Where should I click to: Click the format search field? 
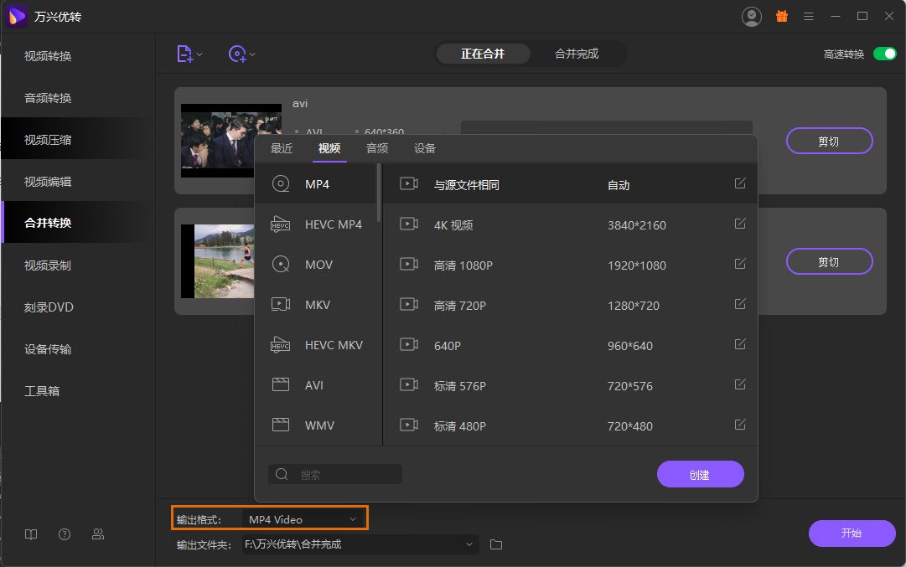(x=335, y=474)
